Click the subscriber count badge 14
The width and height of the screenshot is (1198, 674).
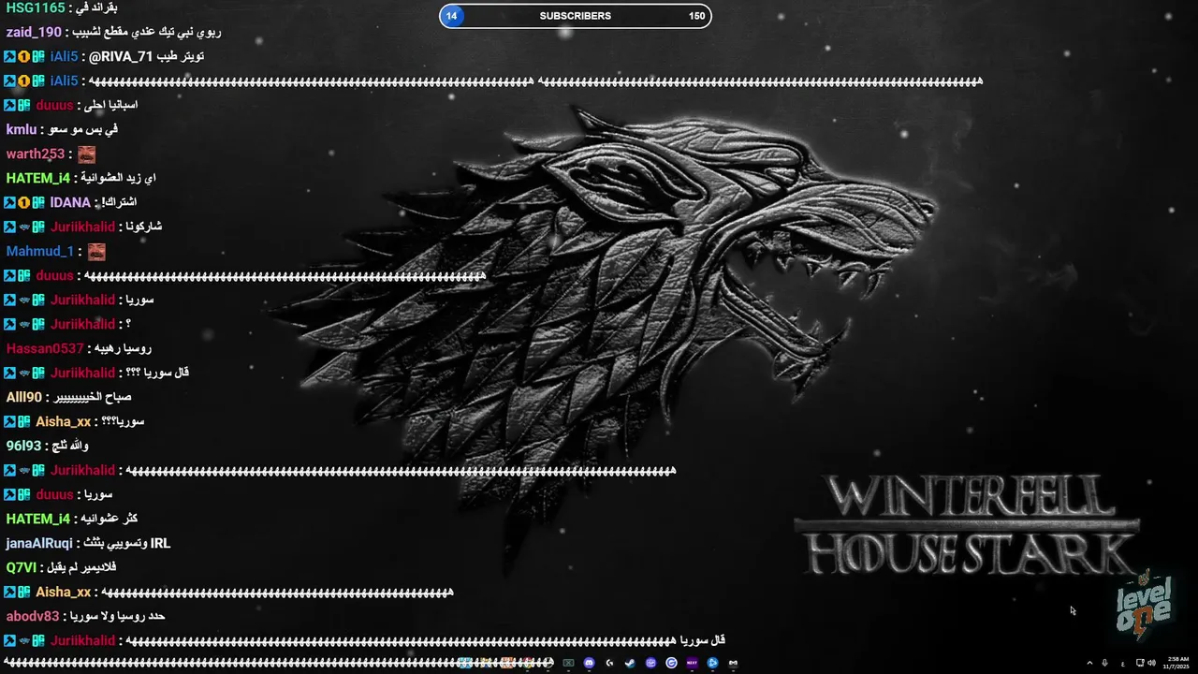click(452, 16)
